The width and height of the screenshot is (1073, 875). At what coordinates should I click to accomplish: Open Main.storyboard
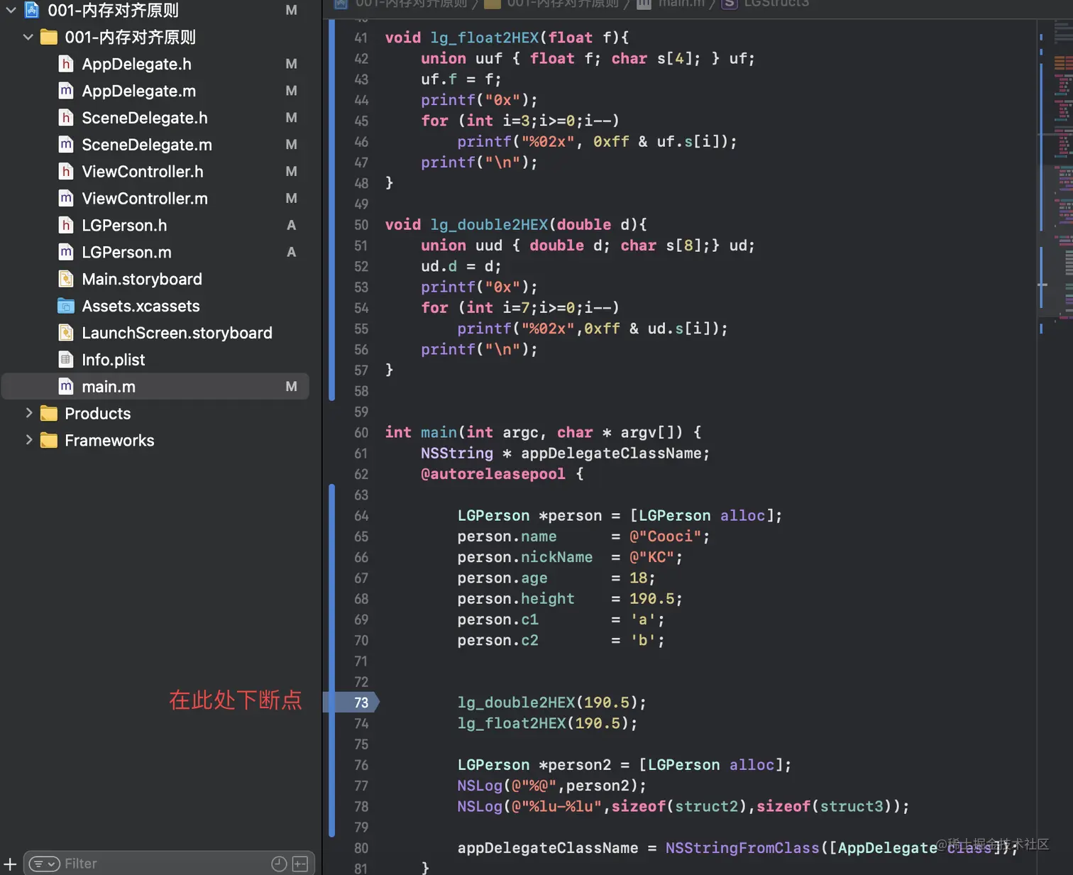click(x=141, y=279)
